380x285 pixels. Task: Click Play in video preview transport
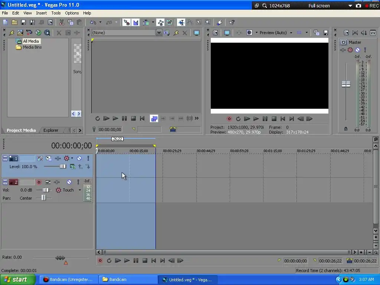coord(256,119)
